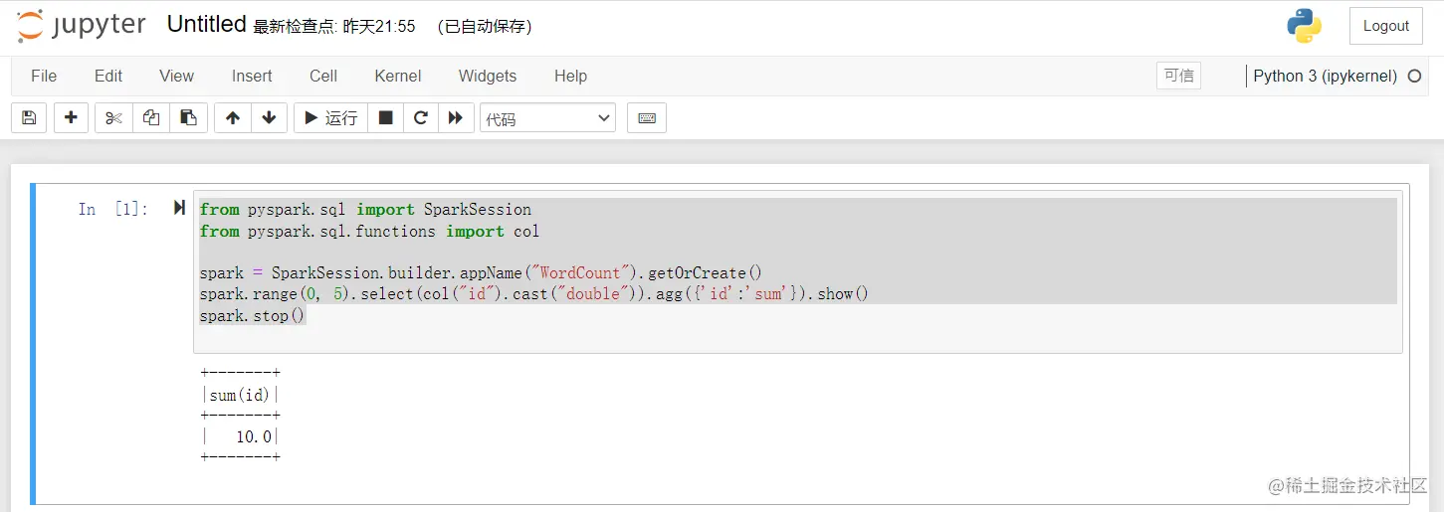This screenshot has width=1444, height=512.
Task: Click the Logout button
Action: click(x=1386, y=26)
